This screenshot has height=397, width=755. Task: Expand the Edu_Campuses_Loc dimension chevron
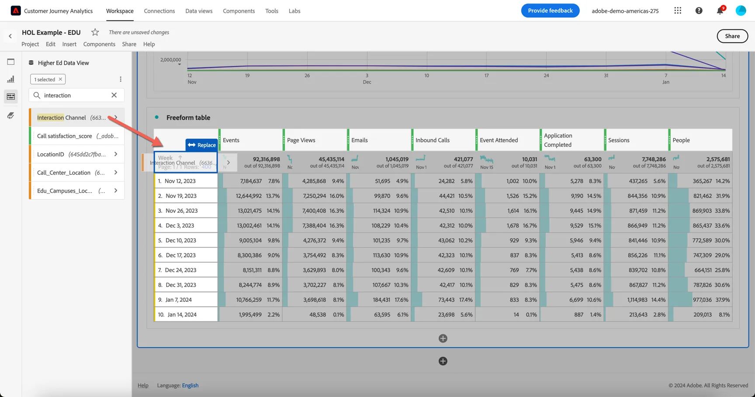pyautogui.click(x=116, y=191)
